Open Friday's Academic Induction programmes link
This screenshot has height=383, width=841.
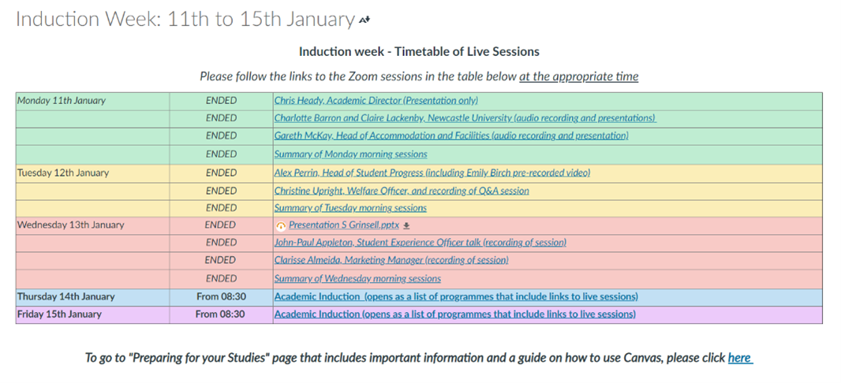[454, 314]
